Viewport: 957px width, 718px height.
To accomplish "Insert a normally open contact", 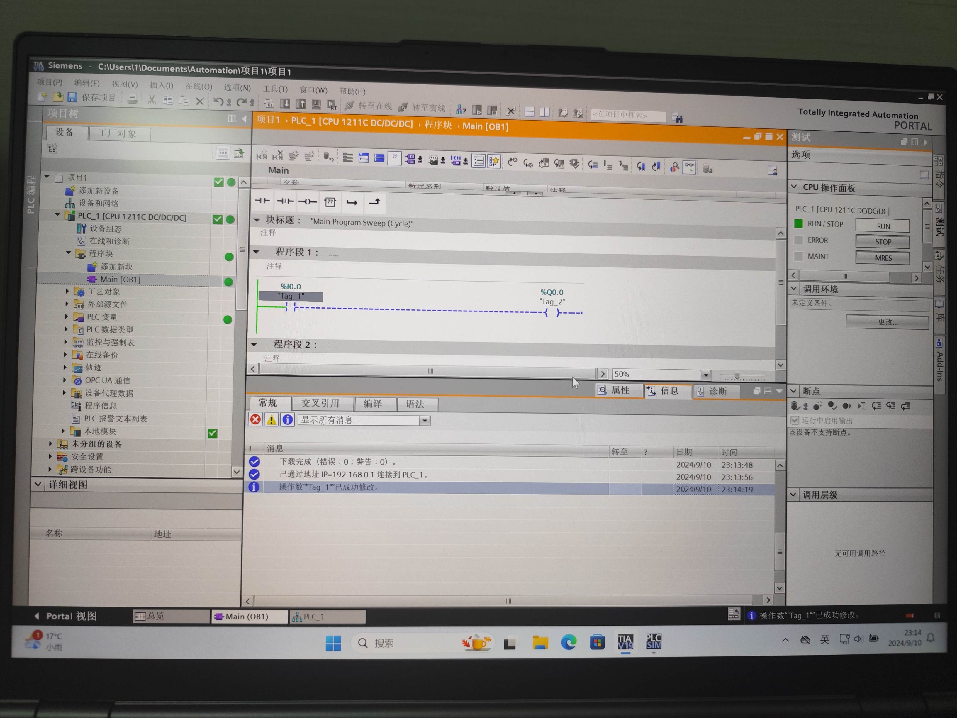I will tap(262, 201).
